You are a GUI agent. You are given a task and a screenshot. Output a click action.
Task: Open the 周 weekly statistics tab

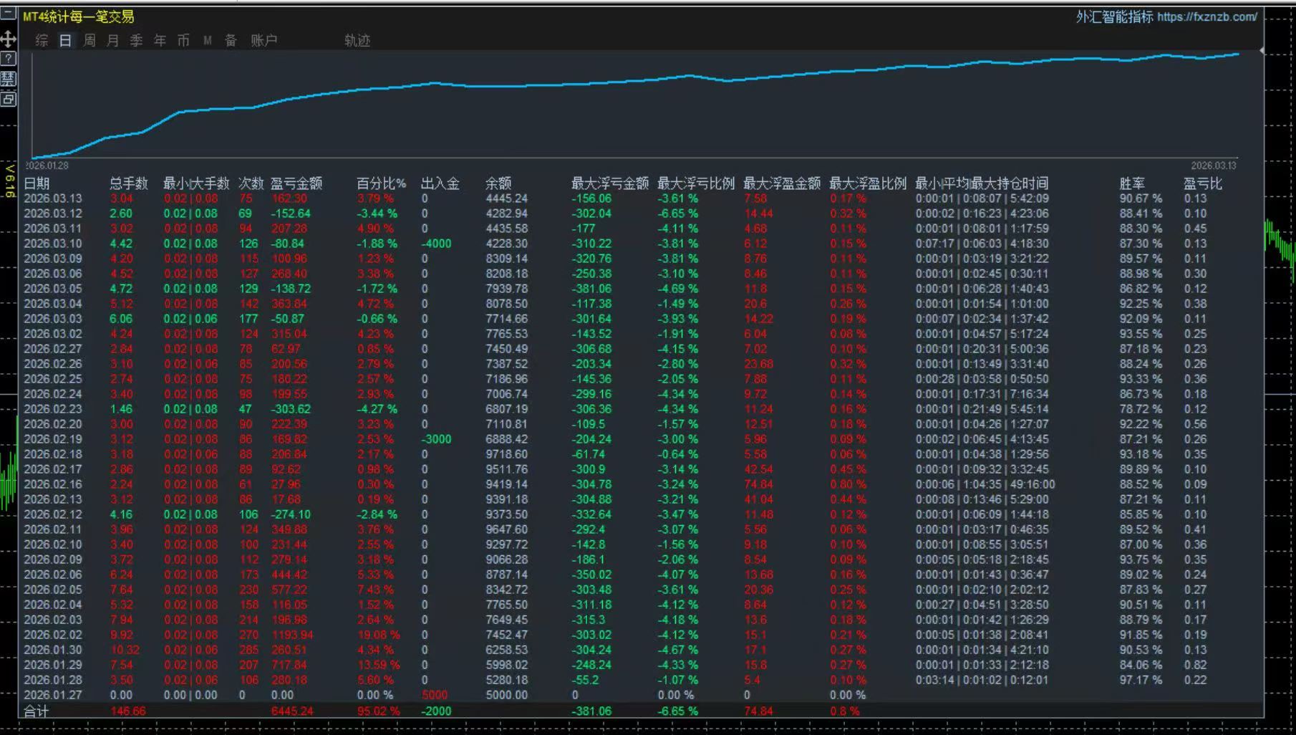[88, 41]
